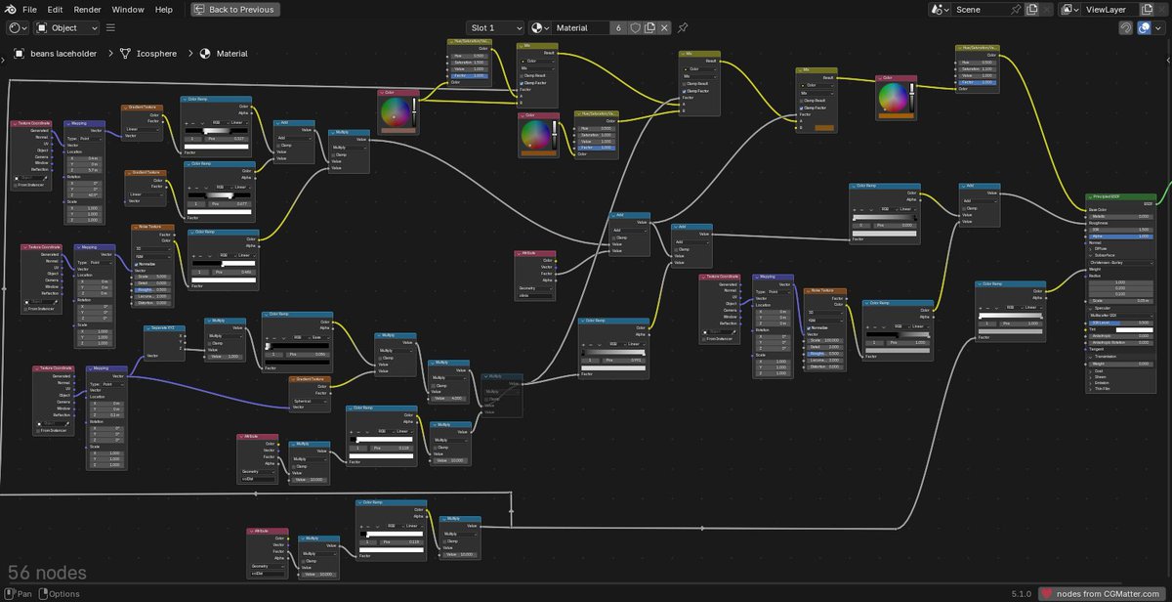Toggle Clamp Factor in Mix node beside orange color wheel
Image resolution: width=1172 pixels, height=602 pixels.
[800, 107]
